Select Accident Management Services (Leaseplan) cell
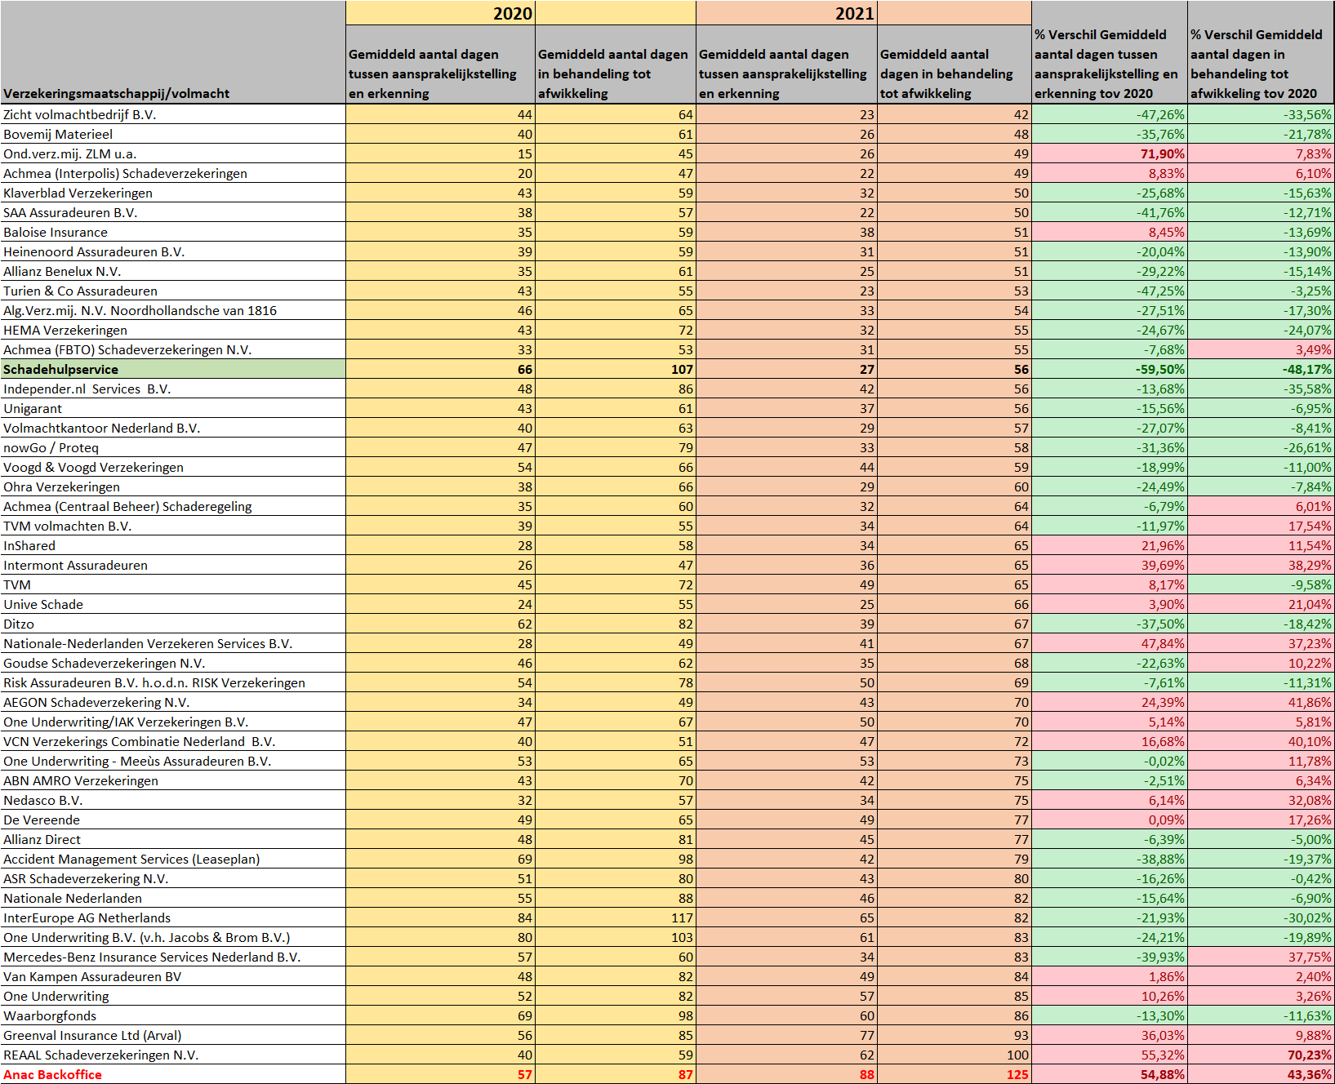Viewport: 1335px width, 1084px height. pos(173,859)
